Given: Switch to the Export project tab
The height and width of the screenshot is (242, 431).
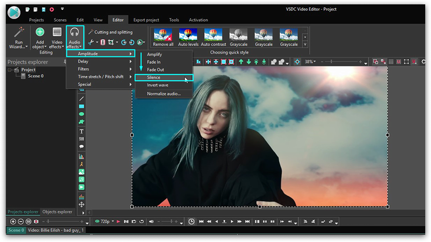Looking at the screenshot, I should 146,20.
